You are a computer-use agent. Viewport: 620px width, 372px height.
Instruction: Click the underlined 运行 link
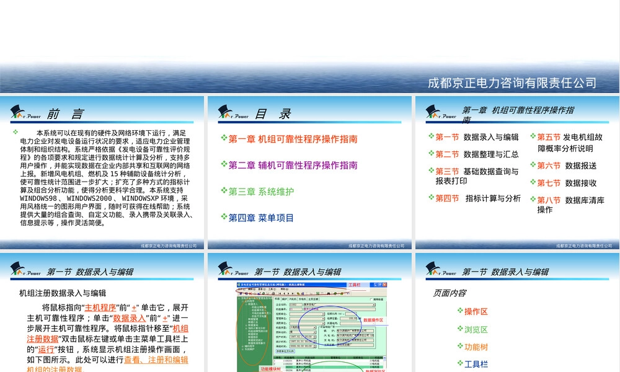46,350
